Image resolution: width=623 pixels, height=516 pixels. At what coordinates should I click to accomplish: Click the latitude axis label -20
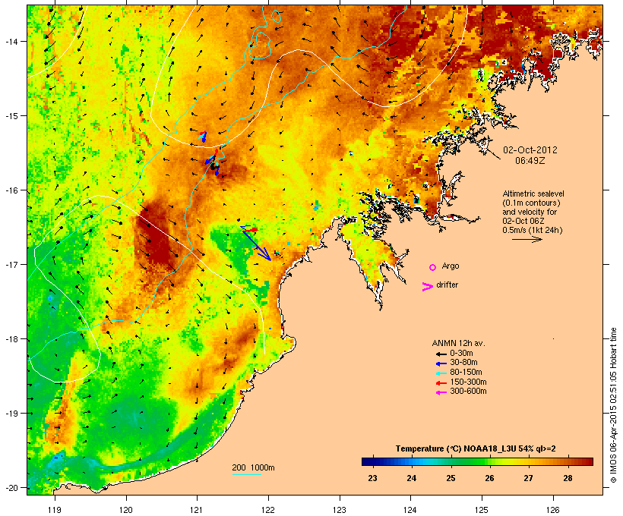click(x=11, y=488)
